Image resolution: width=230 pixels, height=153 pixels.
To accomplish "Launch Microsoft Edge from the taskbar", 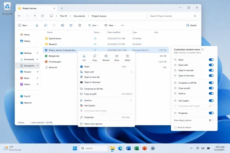I will 120,148.
